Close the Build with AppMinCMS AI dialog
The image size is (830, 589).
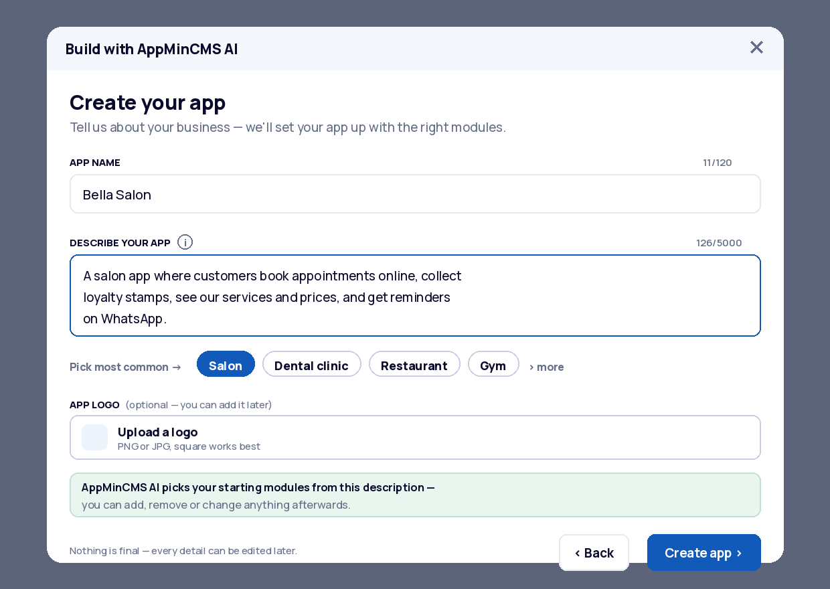(x=756, y=48)
